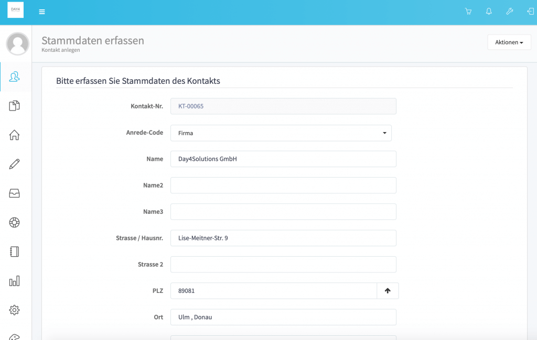
Task: Click the Name field with Day4Solutions GmbH
Action: (283, 159)
